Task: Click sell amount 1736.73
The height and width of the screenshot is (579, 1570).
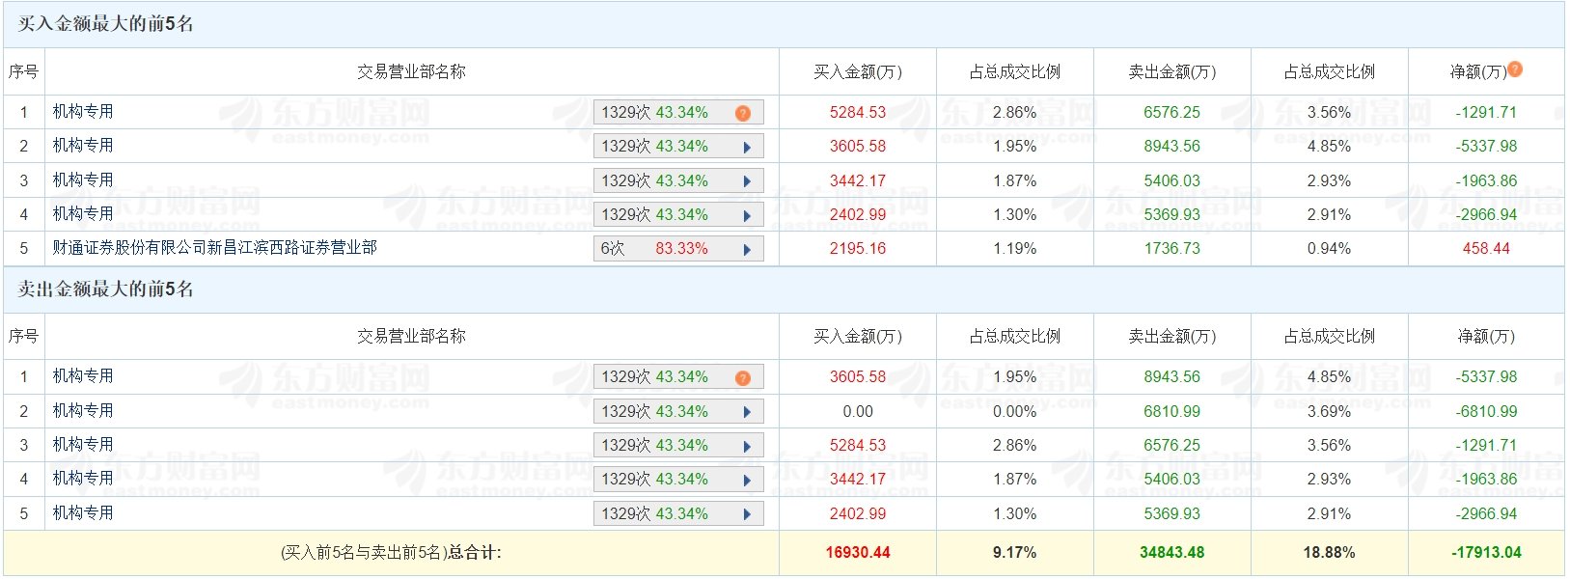Action: [x=1172, y=249]
